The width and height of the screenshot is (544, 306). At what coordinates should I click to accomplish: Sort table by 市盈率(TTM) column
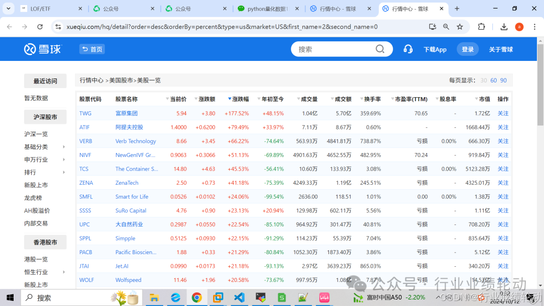coord(410,99)
